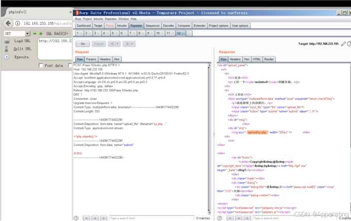Open the request Headers tab
This screenshot has height=221, width=351.
[105, 59]
